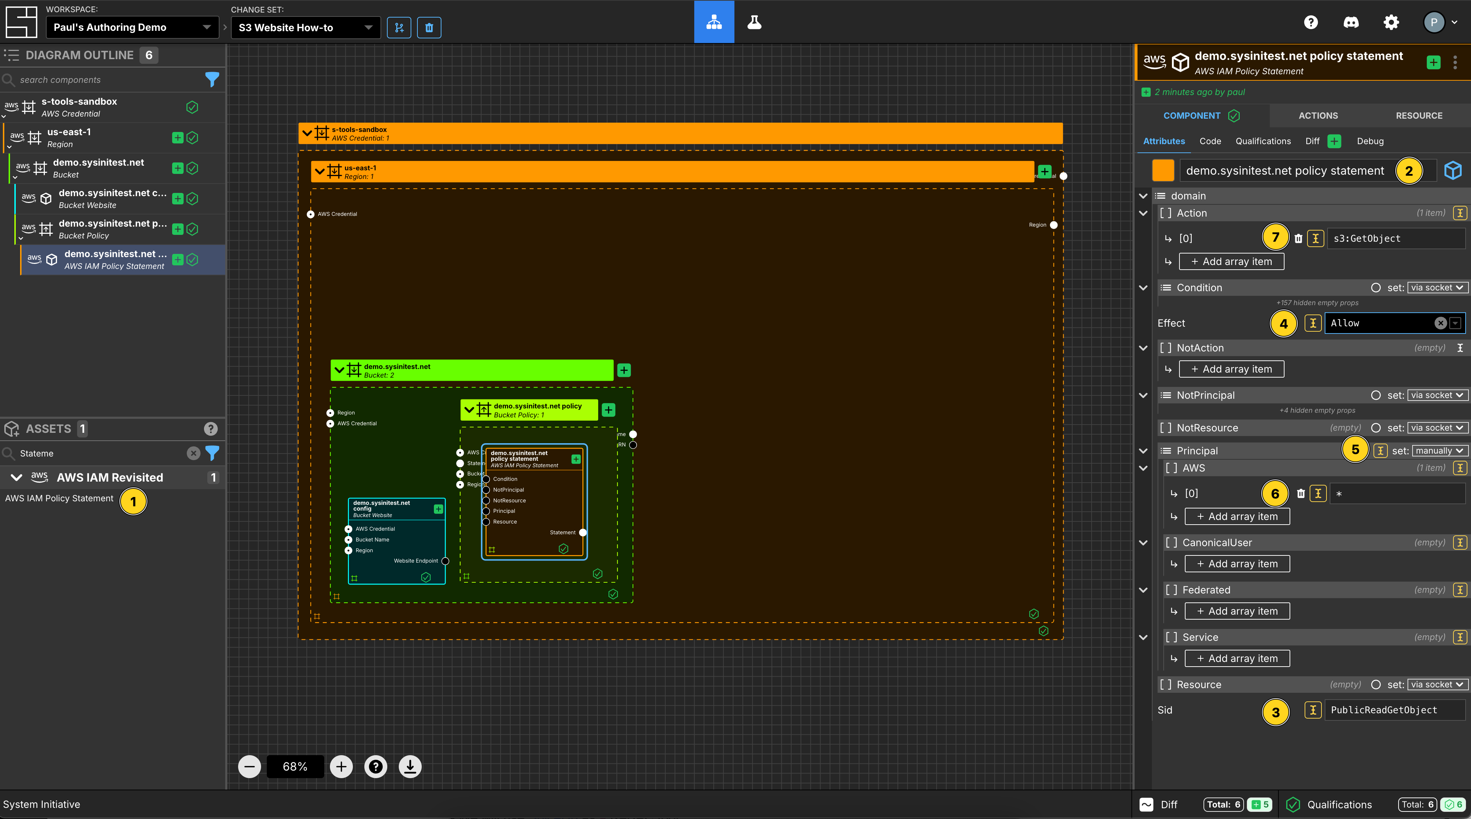Collapse the s-tools-sandbox frame on canvas
Screen dimensions: 1471x819
coord(307,133)
